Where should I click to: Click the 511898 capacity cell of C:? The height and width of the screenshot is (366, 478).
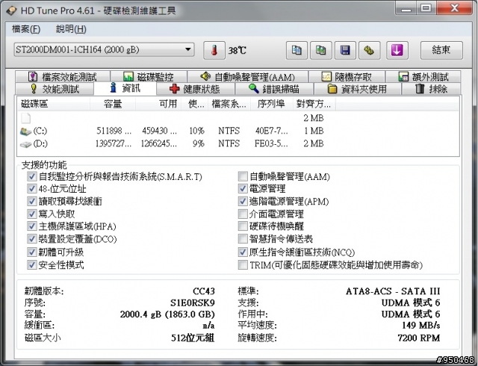coord(114,131)
